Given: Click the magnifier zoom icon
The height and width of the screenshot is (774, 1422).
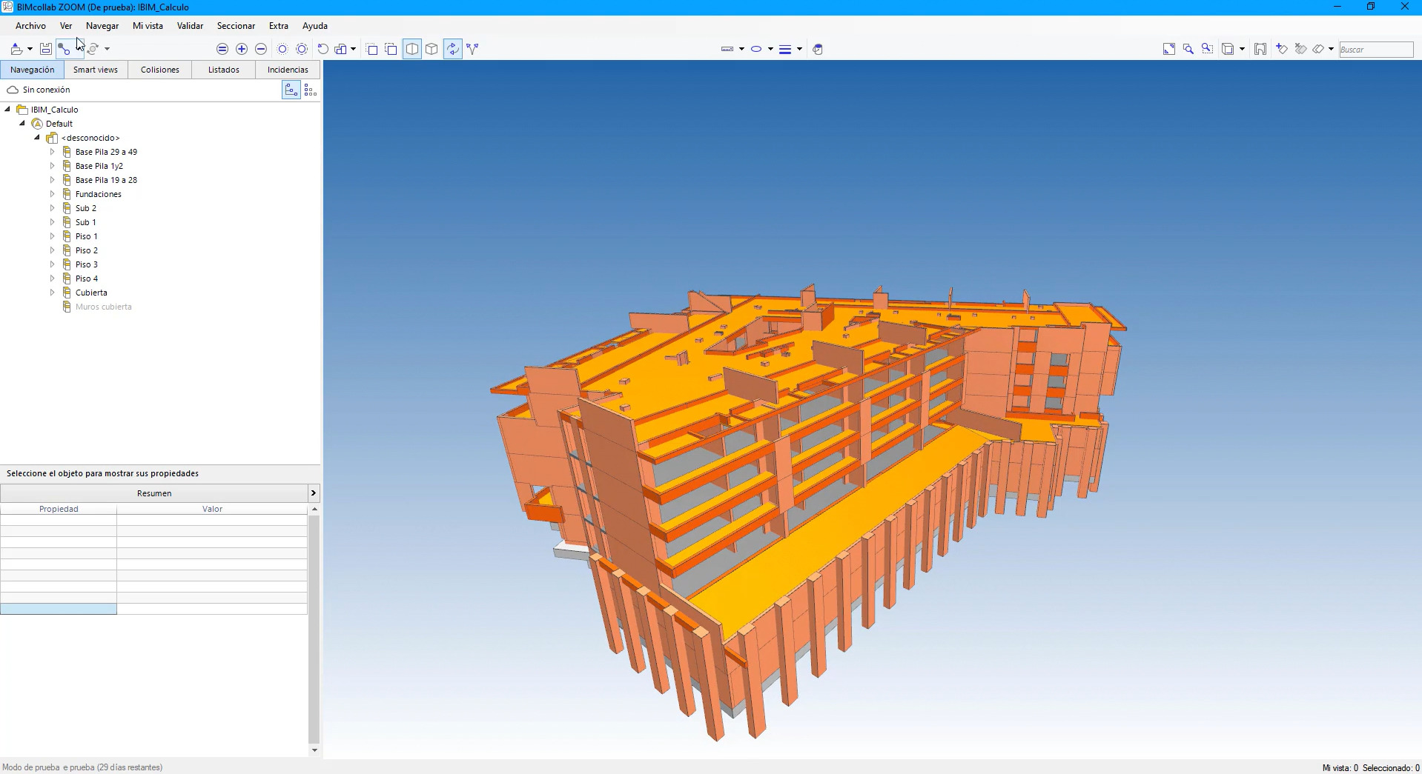Looking at the screenshot, I should coord(1188,49).
